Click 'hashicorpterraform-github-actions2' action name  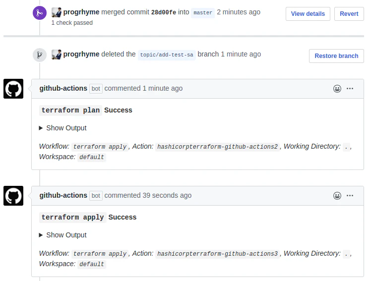coord(217,147)
